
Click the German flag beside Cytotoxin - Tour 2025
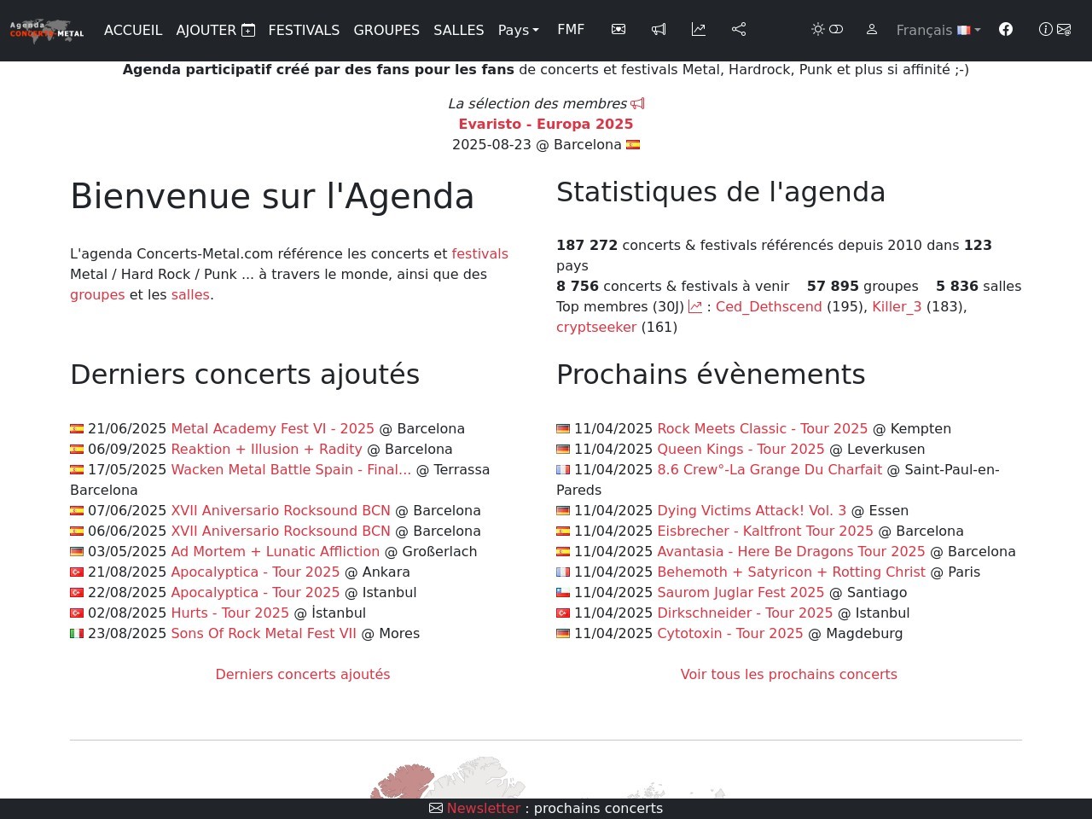tap(563, 634)
